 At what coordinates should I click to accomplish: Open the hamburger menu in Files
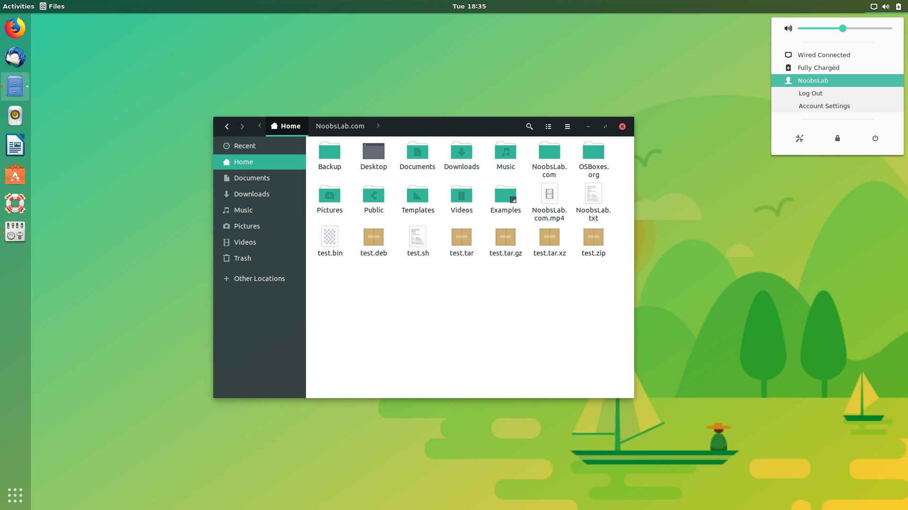567,127
